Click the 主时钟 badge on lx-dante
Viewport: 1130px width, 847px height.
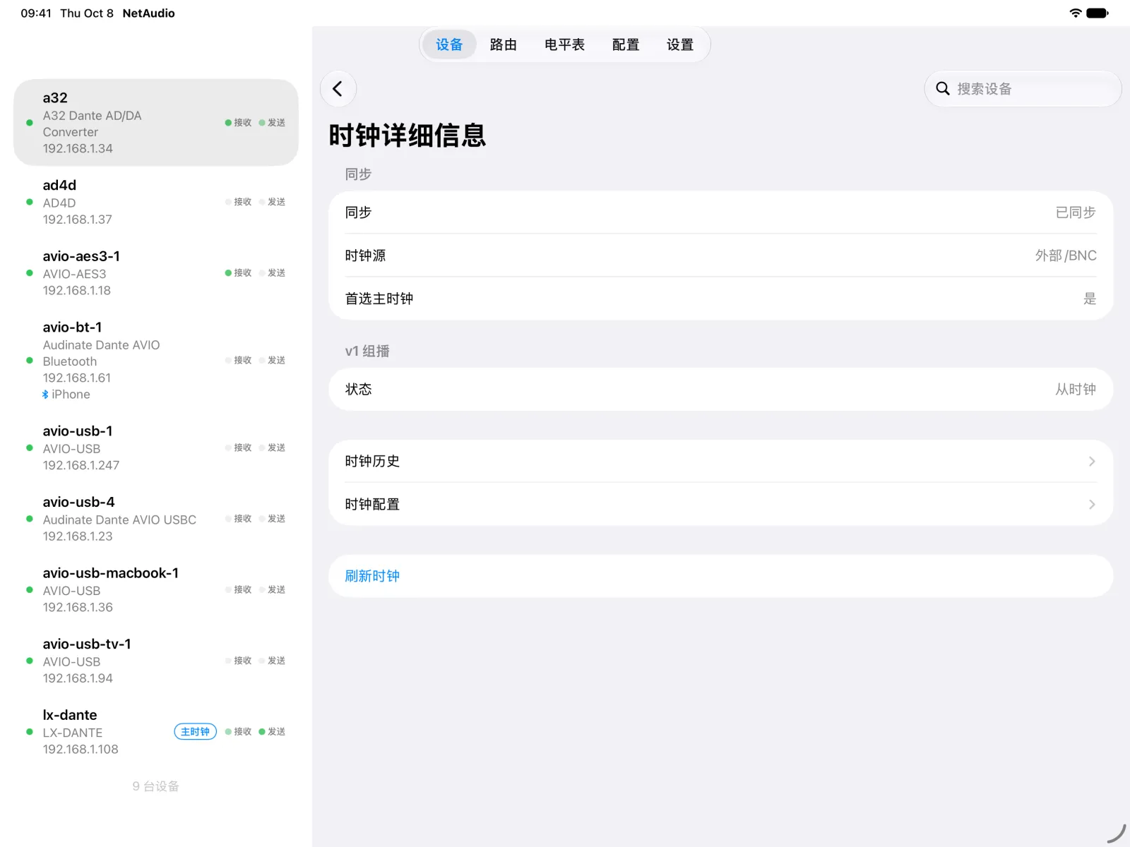coord(195,732)
